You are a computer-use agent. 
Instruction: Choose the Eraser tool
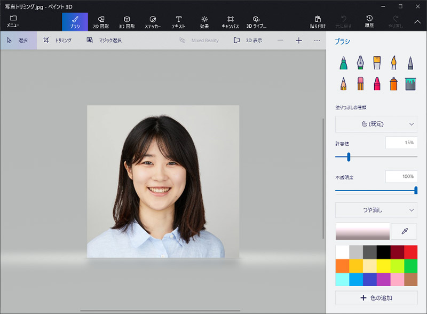(x=360, y=83)
